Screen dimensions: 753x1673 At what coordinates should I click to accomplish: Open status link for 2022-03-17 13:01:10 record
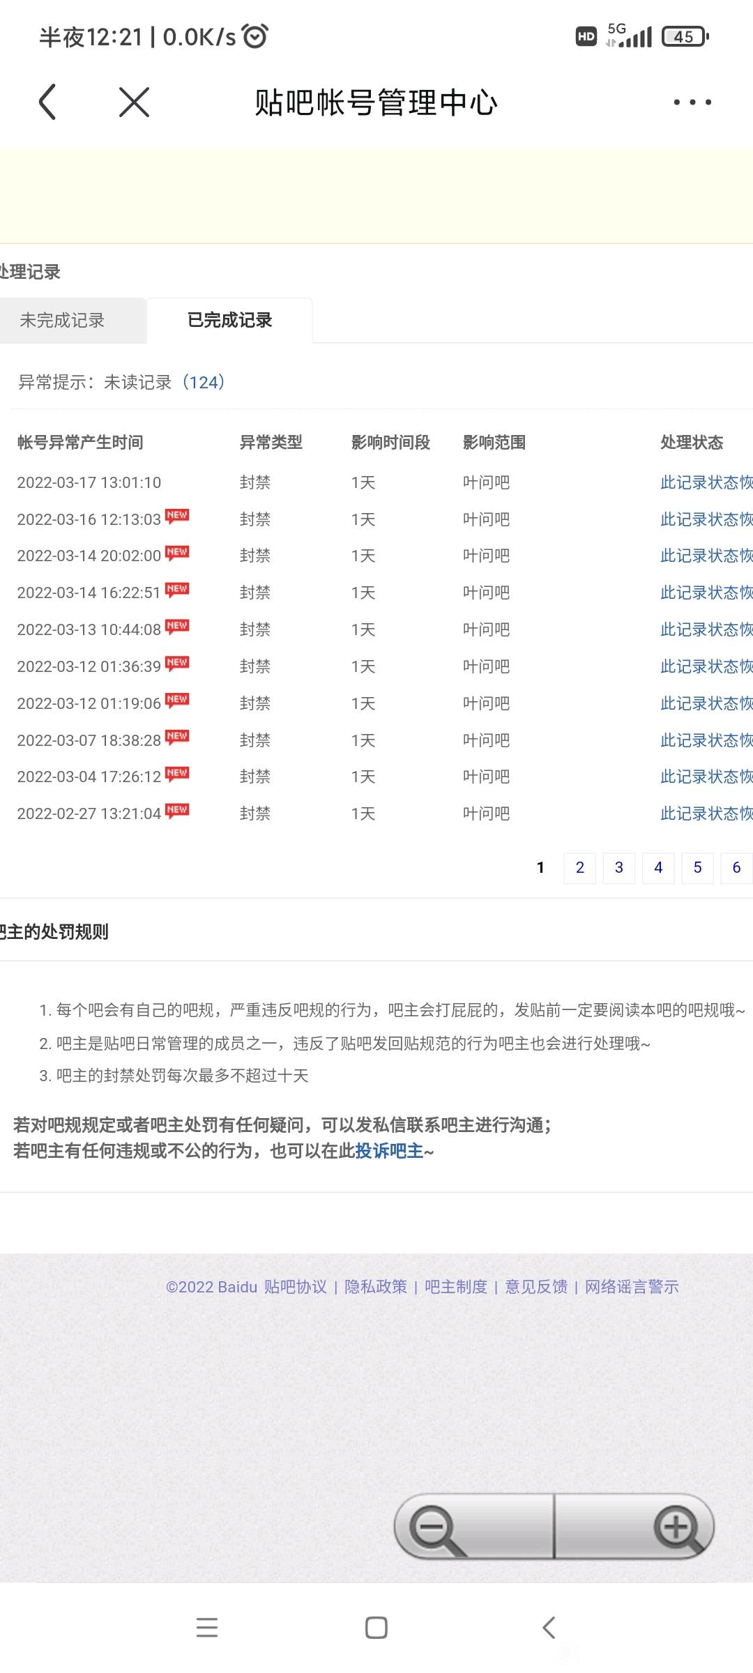tap(706, 482)
